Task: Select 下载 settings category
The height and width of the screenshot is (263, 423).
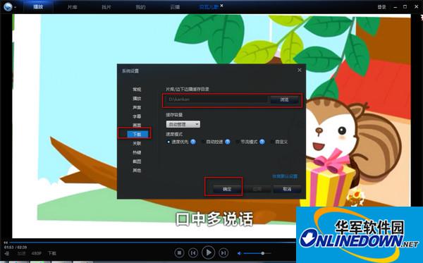Action: pos(137,134)
